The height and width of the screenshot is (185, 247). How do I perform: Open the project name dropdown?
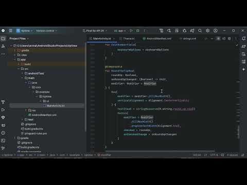25,31
